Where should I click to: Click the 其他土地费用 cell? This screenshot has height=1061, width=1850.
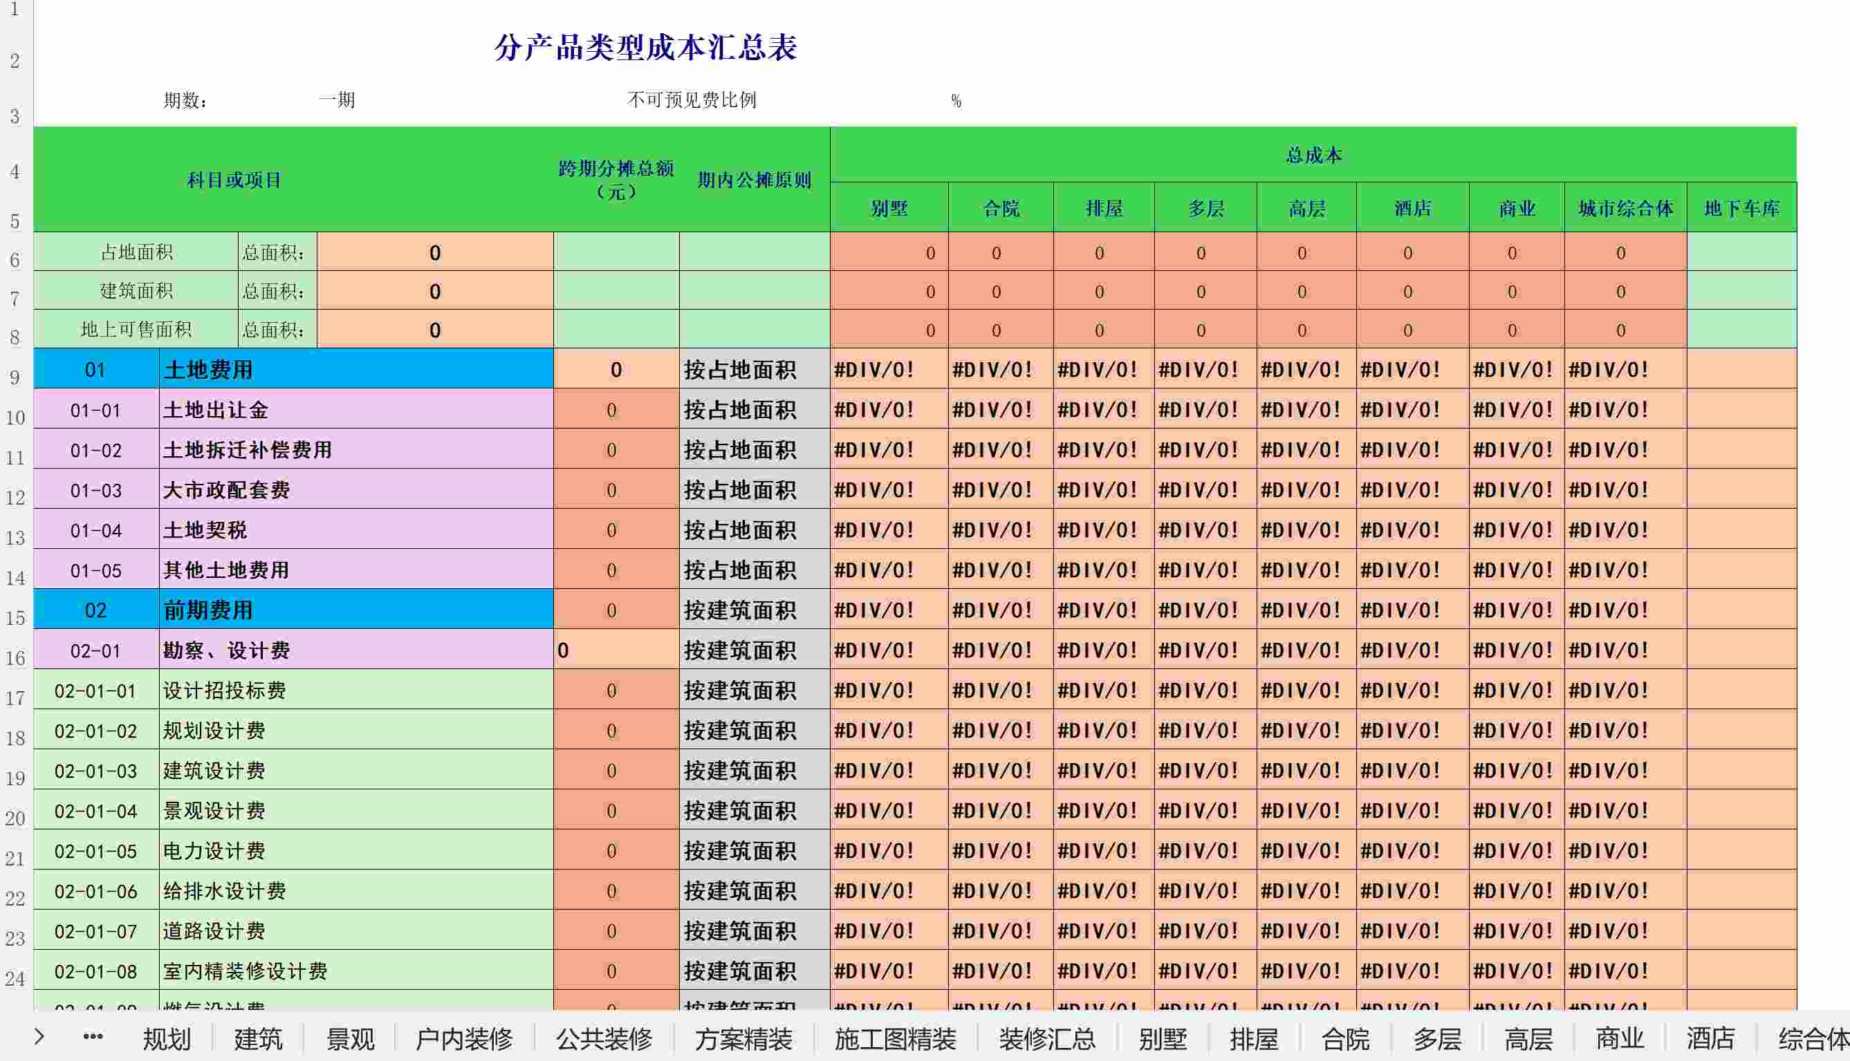[356, 570]
